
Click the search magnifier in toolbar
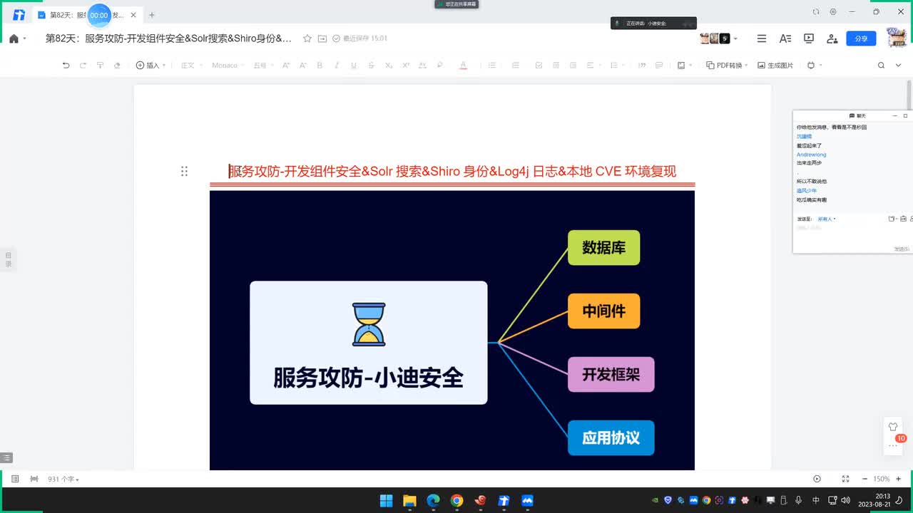(881, 65)
